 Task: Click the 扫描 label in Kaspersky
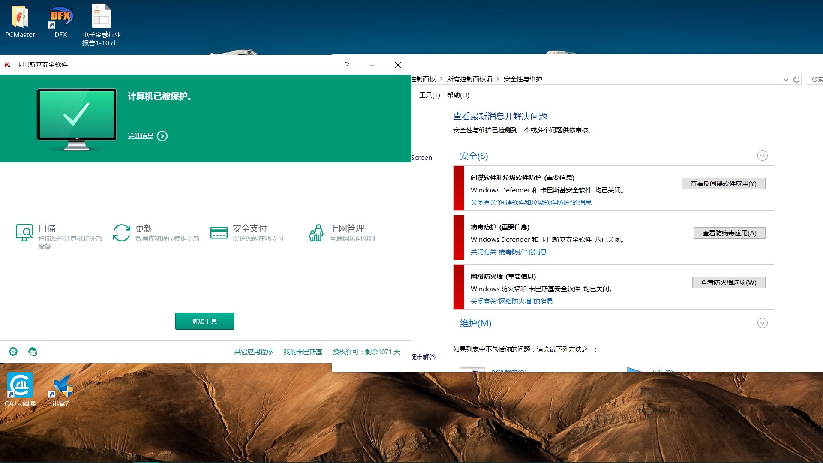click(x=47, y=228)
